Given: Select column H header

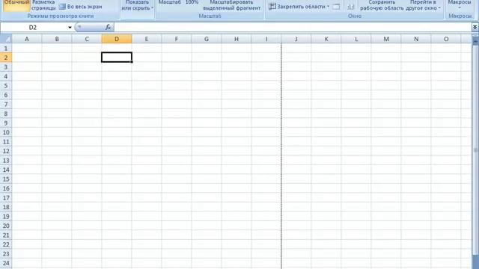Looking at the screenshot, I should (x=237, y=39).
